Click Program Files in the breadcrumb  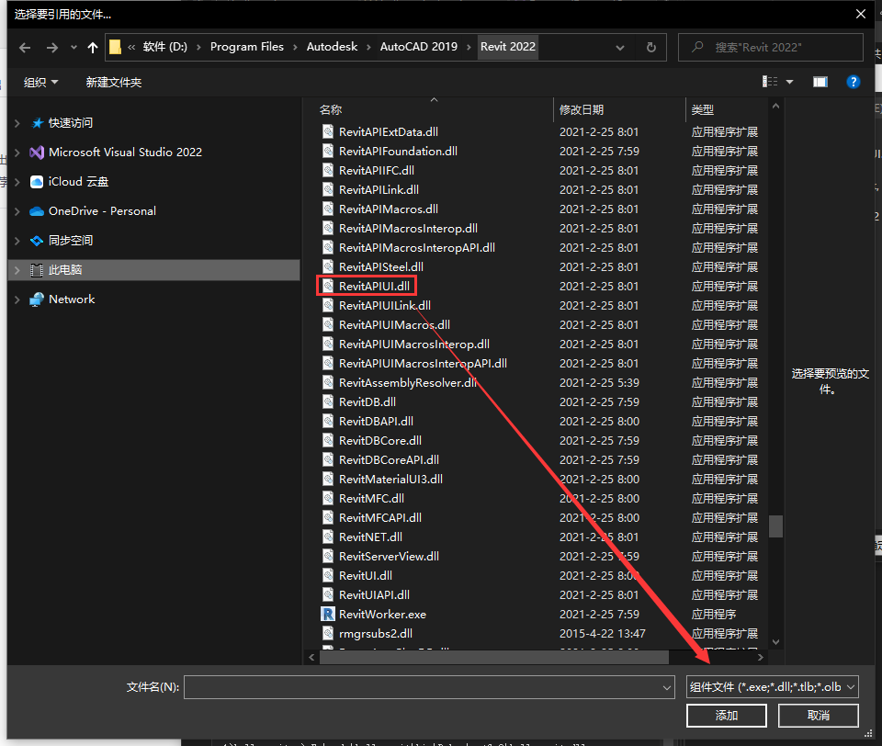click(247, 47)
